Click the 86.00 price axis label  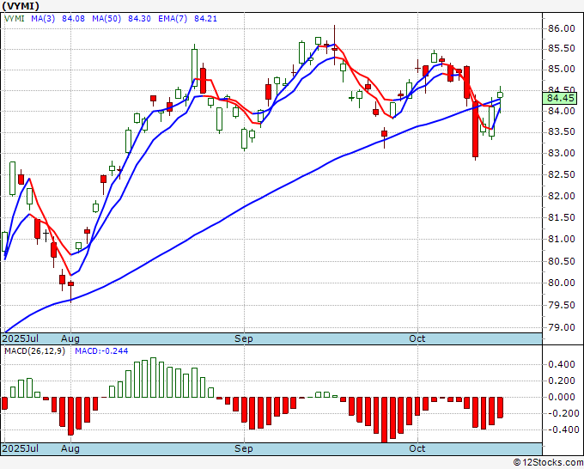pyautogui.click(x=561, y=28)
